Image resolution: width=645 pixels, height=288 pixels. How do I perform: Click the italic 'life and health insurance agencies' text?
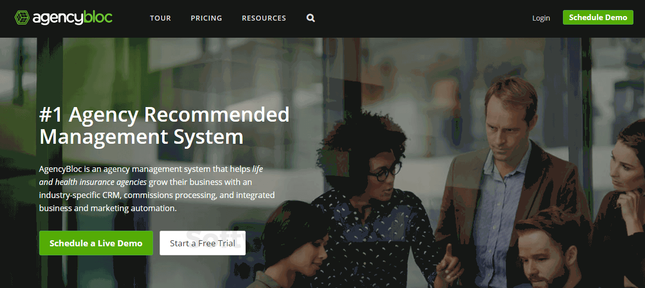tap(151, 175)
